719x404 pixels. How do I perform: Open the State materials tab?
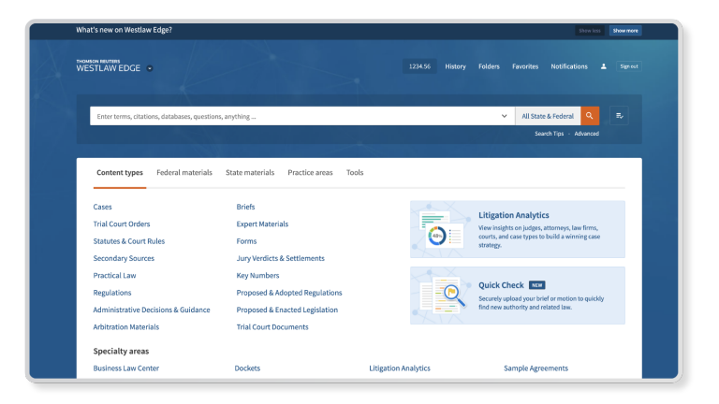pyautogui.click(x=250, y=173)
